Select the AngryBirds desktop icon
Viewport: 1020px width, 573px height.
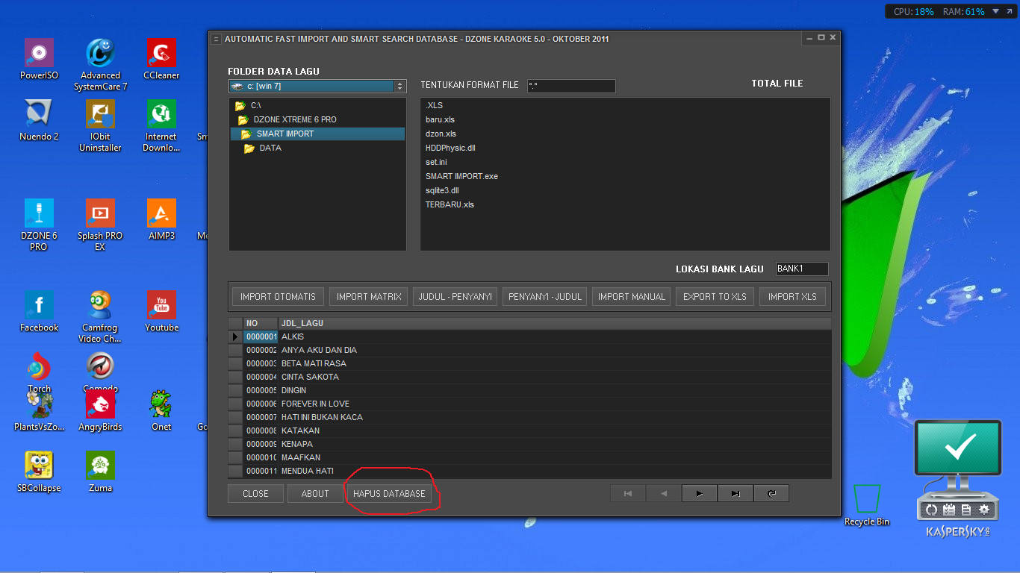(x=100, y=410)
